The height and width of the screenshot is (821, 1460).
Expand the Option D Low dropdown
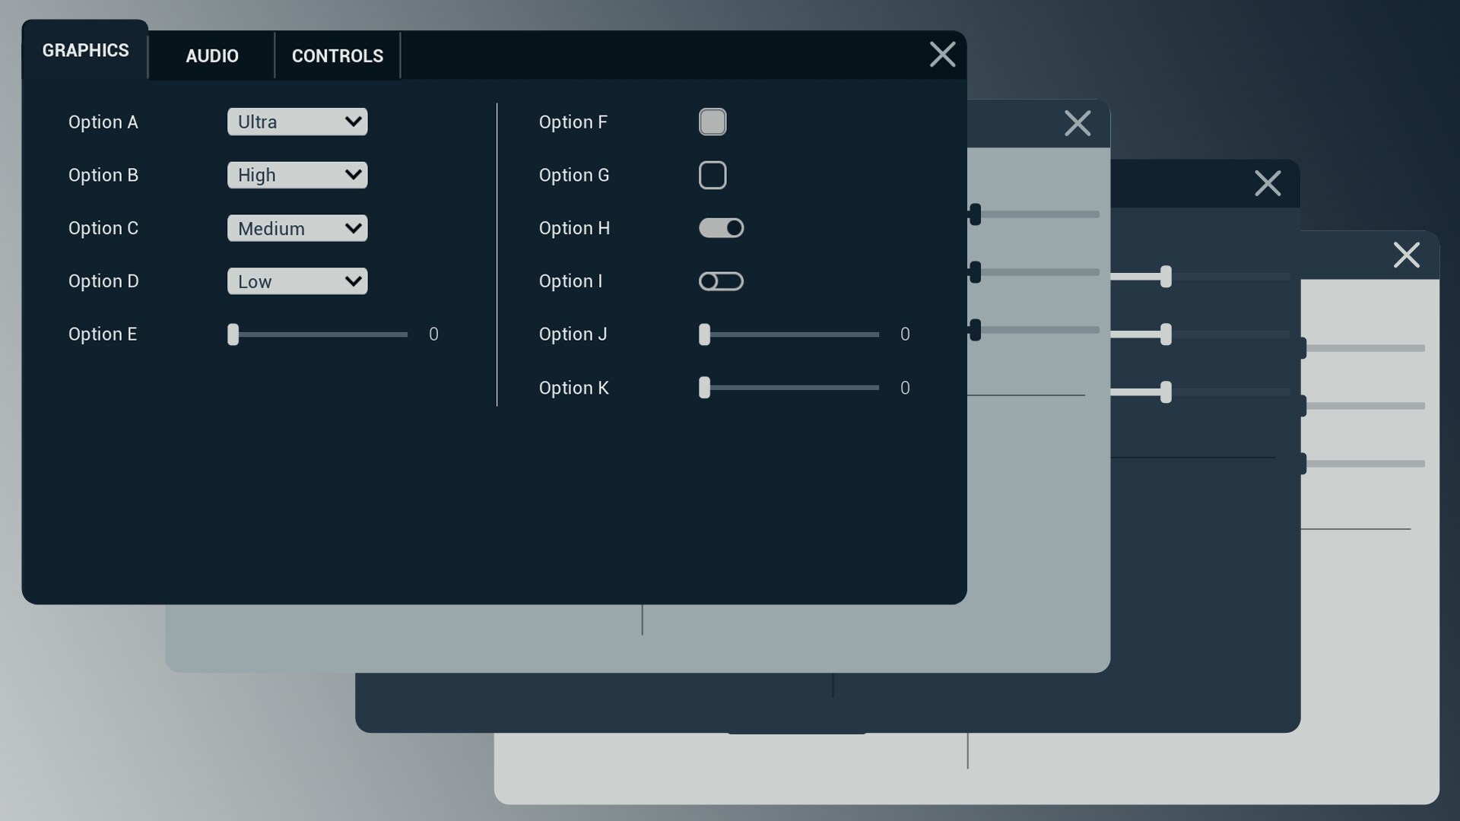pos(297,281)
